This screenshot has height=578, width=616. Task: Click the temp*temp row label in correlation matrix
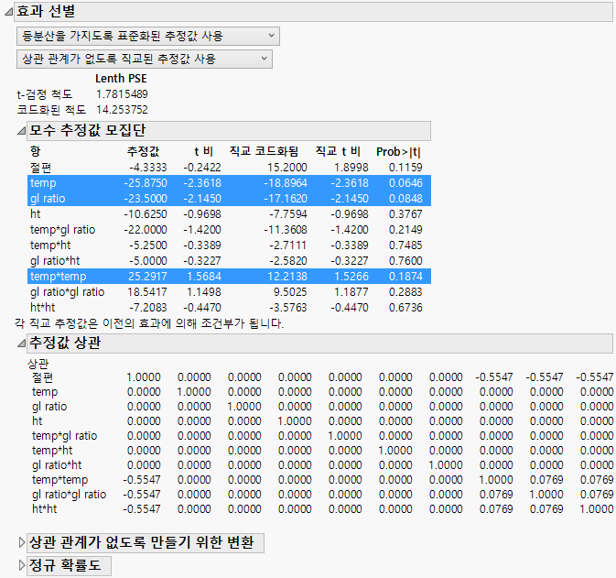point(60,480)
